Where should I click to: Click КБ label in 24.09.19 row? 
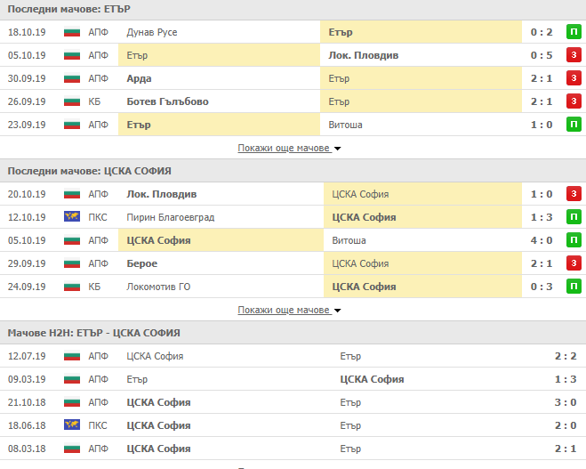click(x=94, y=287)
